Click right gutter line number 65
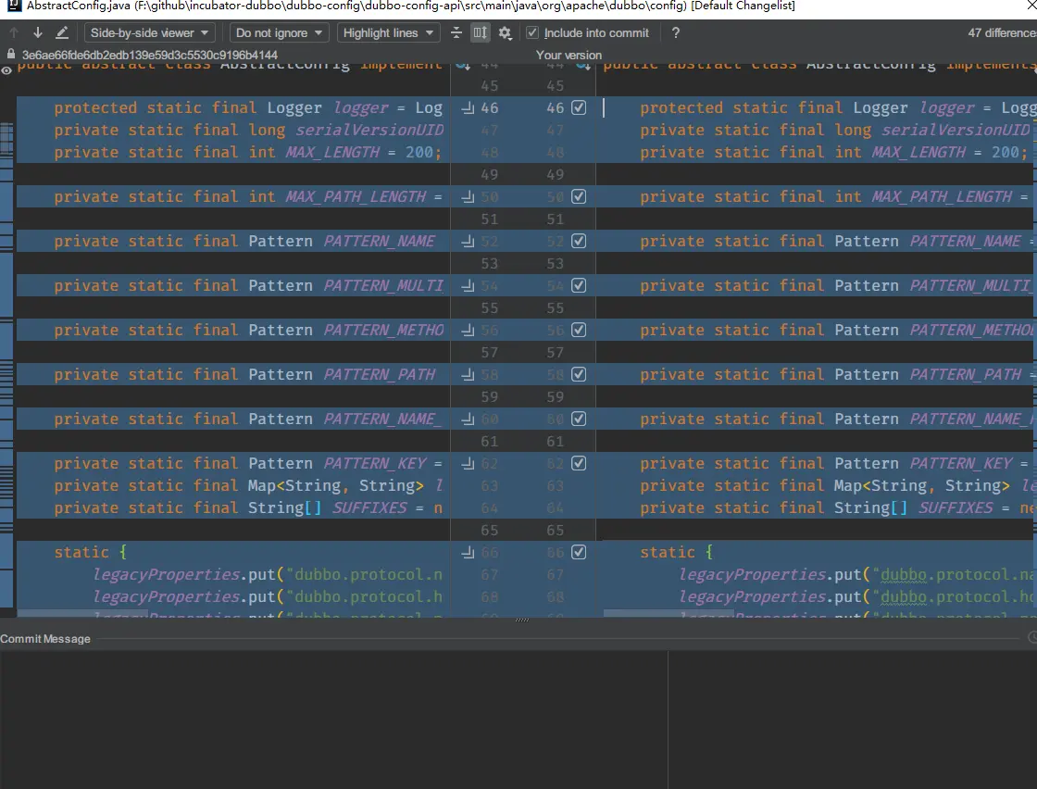 click(555, 531)
